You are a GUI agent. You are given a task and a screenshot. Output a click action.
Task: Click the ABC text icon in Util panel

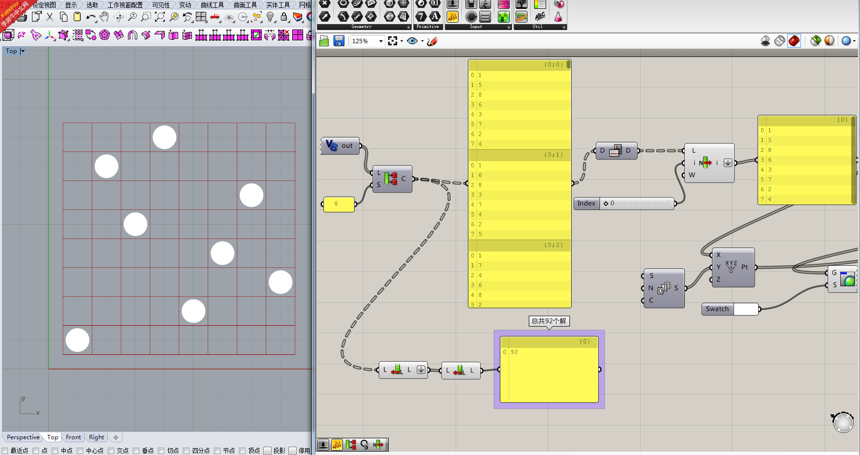click(x=540, y=17)
